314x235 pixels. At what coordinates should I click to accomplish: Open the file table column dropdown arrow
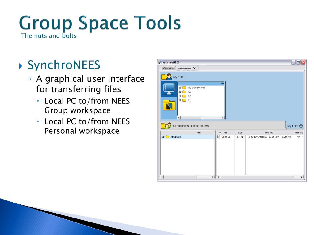tap(220, 133)
